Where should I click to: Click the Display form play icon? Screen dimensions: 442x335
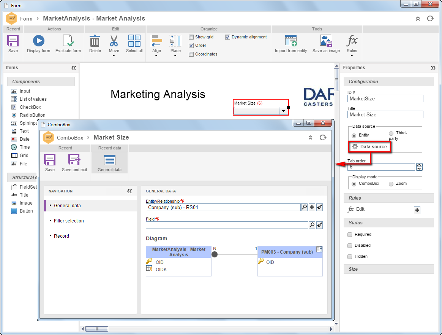(39, 41)
